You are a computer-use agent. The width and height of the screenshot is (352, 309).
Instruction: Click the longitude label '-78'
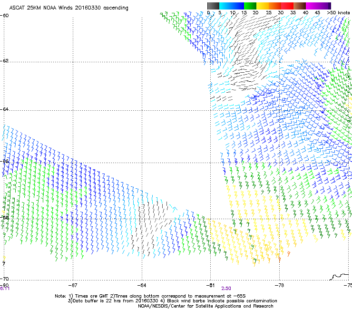pyautogui.click(x=279, y=285)
